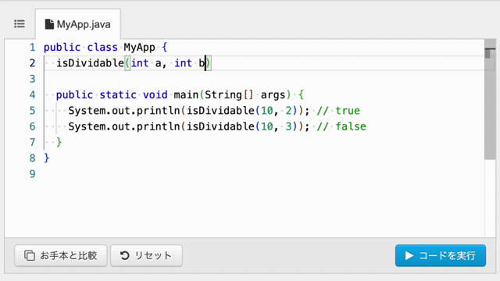Click line number 1 in gutter
The height and width of the screenshot is (281, 500).
pyautogui.click(x=33, y=48)
